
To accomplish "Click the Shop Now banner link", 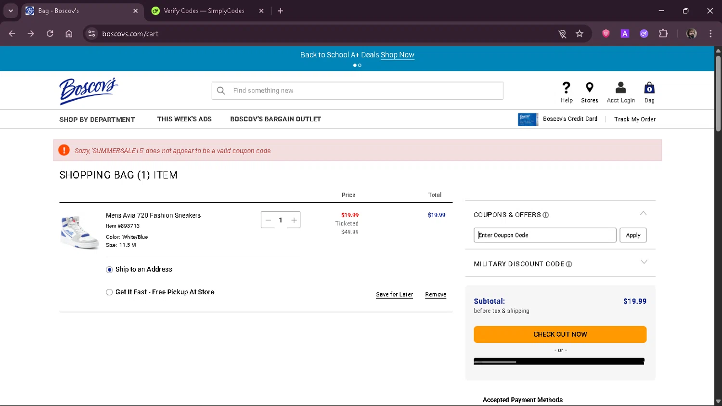I will tap(398, 55).
